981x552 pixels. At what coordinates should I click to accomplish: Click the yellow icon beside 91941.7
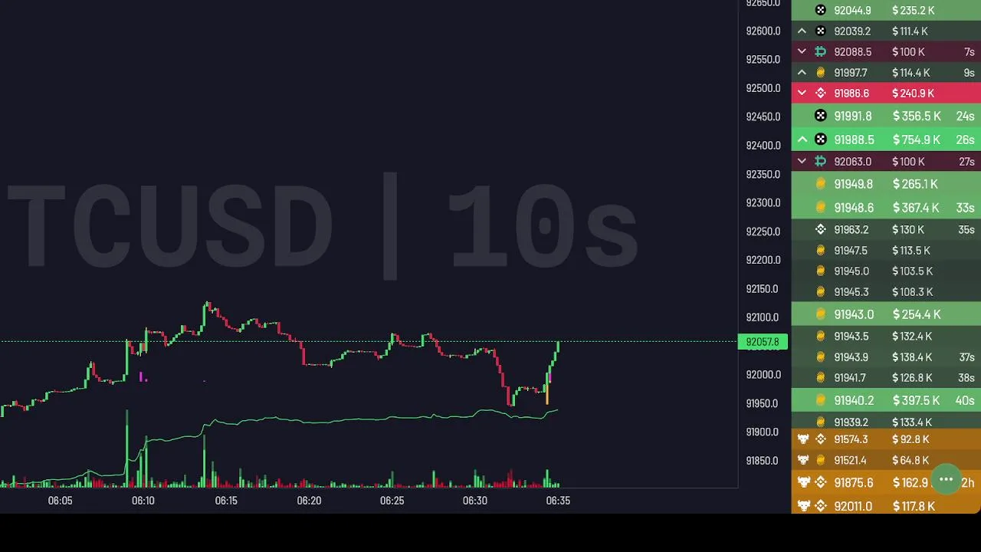(x=821, y=378)
